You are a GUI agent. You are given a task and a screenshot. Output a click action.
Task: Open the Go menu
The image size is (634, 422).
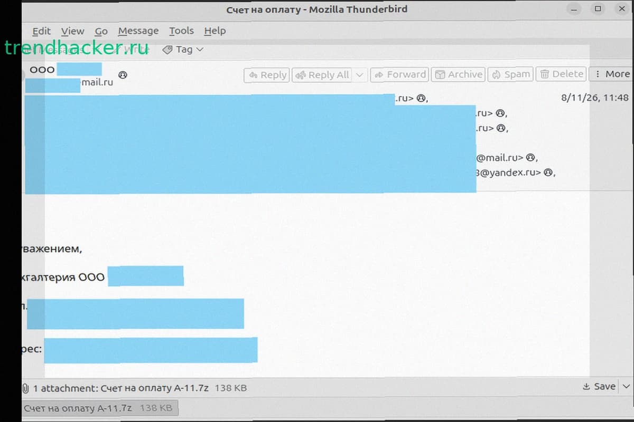click(x=101, y=31)
